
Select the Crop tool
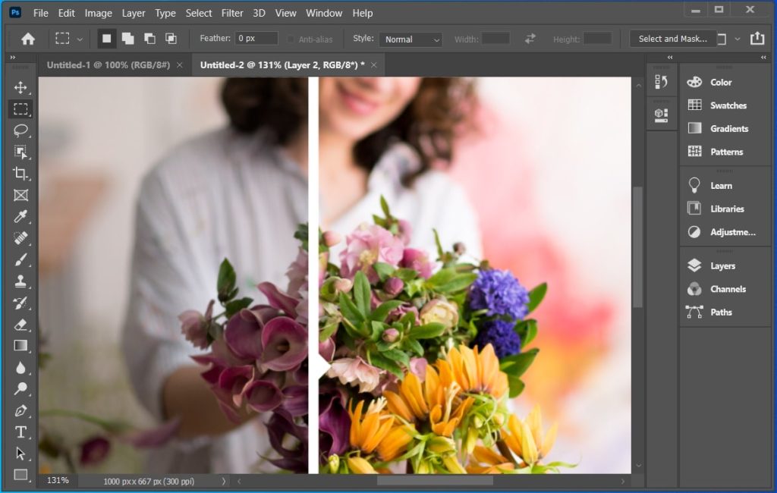[x=20, y=174]
